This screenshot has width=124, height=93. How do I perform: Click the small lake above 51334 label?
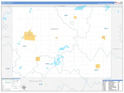point(19,44)
